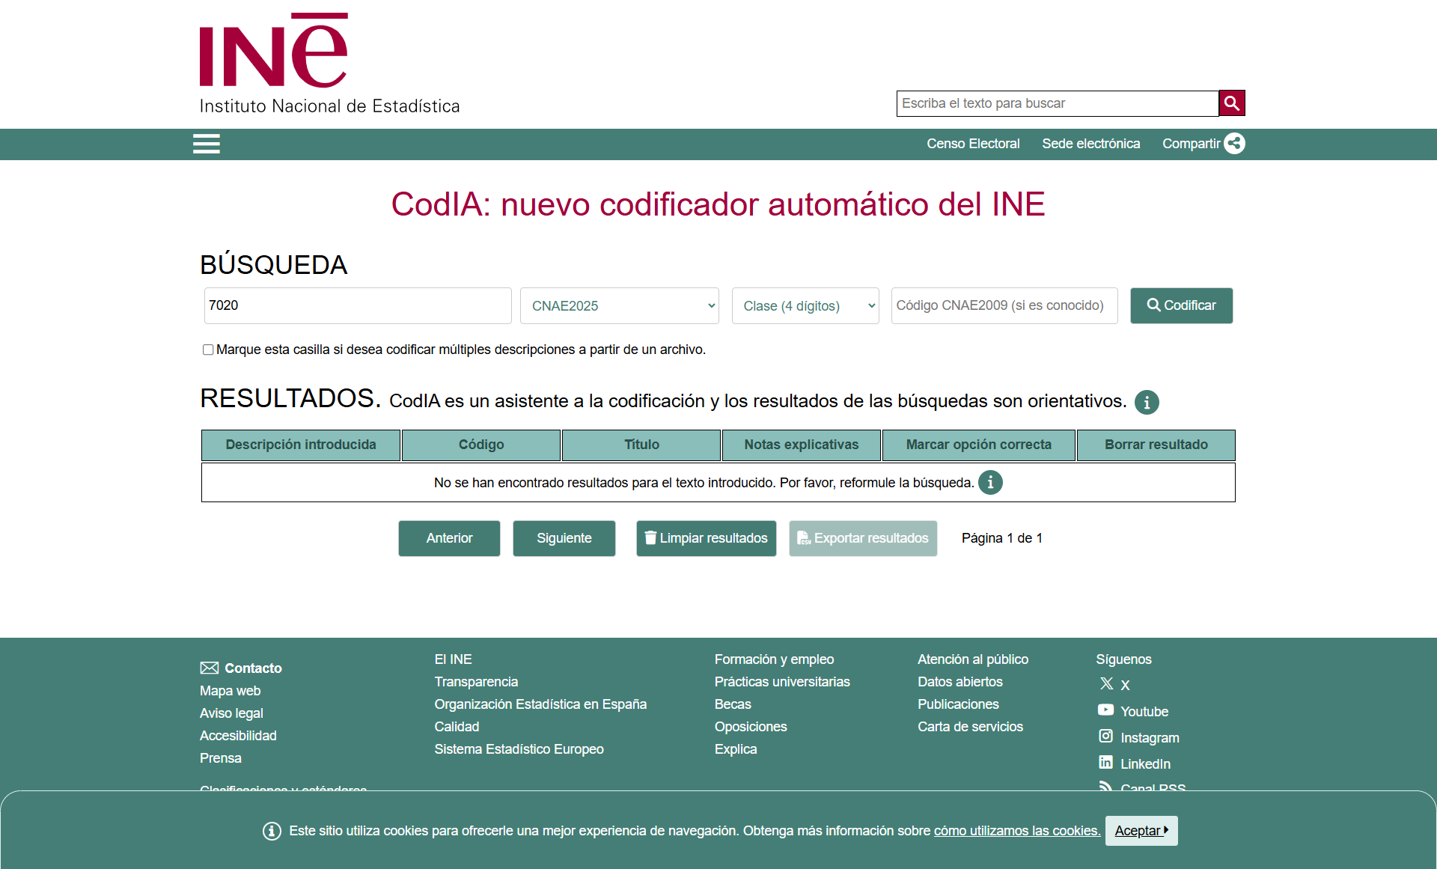Open Prácticas universitarias link
1437x869 pixels.
tap(782, 682)
